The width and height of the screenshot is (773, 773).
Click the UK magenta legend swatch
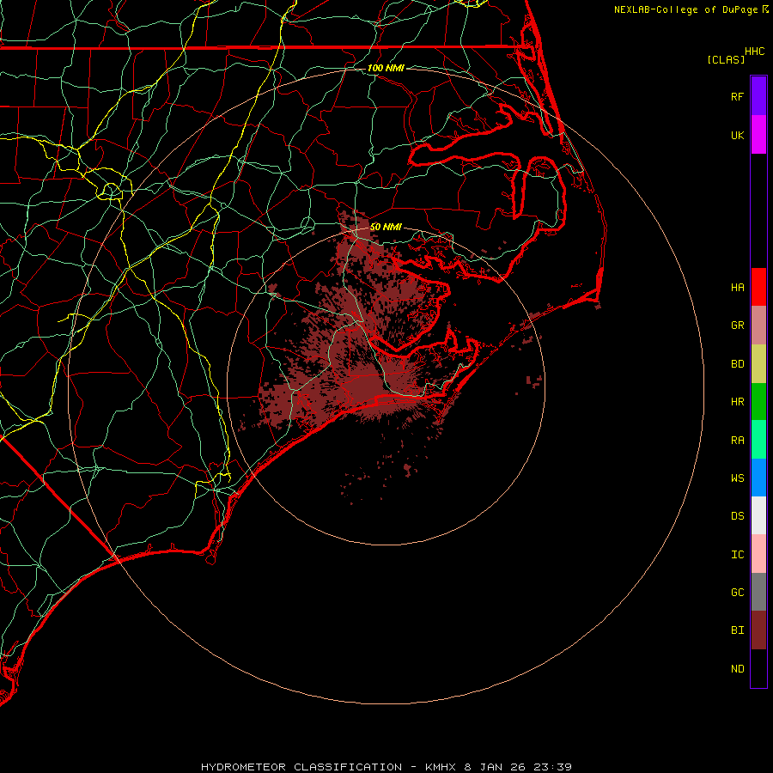pos(758,135)
